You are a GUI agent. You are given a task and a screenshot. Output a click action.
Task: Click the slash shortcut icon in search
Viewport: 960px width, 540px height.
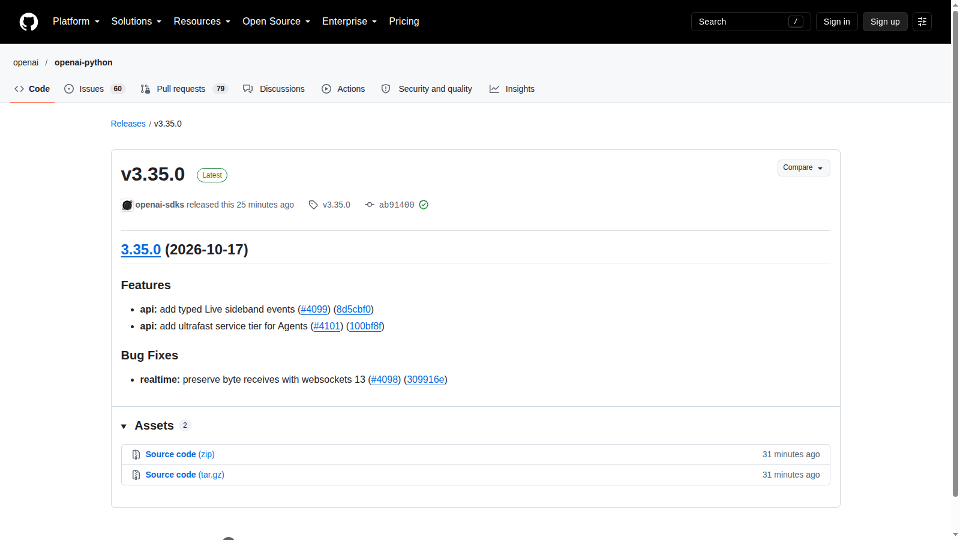[x=796, y=22]
